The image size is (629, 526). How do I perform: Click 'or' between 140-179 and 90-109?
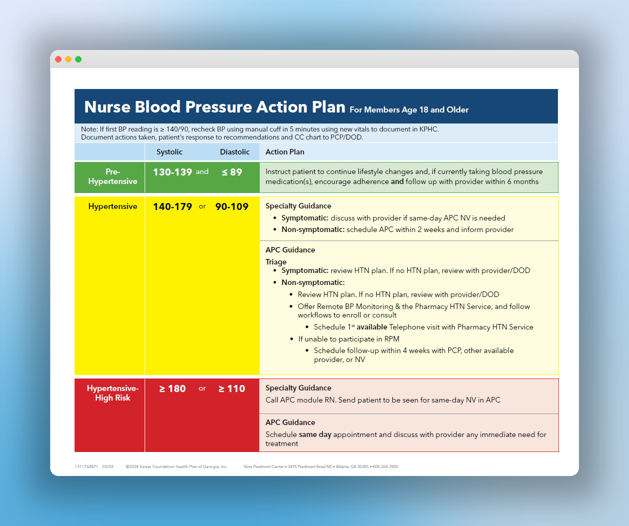[202, 206]
